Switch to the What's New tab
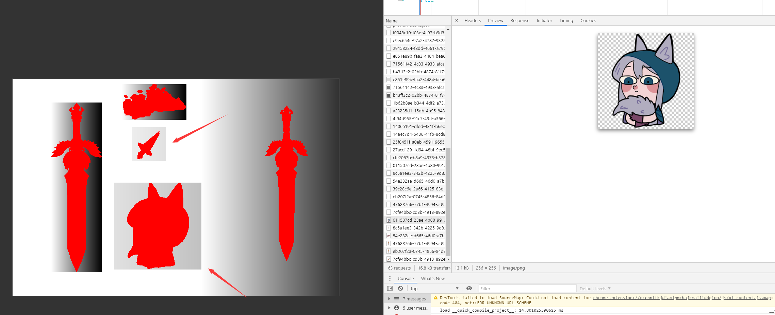775x315 pixels. pyautogui.click(x=433, y=278)
